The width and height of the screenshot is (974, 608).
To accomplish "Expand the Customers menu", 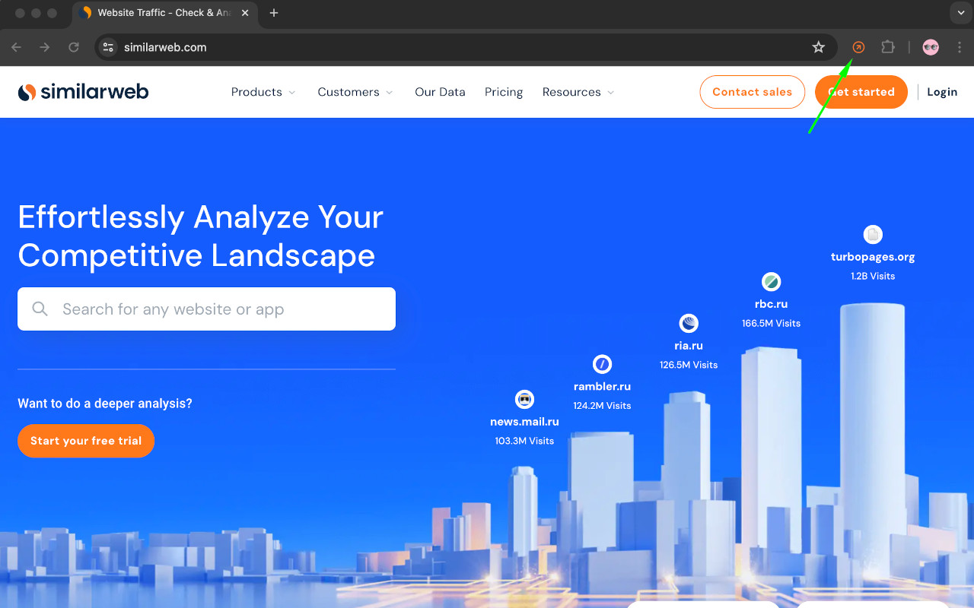I will pos(355,92).
